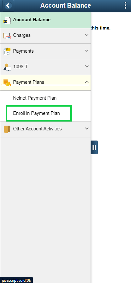Screen dimensions: 131x283
Task: Toggle the side navigation panel handle
Action: [x=94, y=147]
